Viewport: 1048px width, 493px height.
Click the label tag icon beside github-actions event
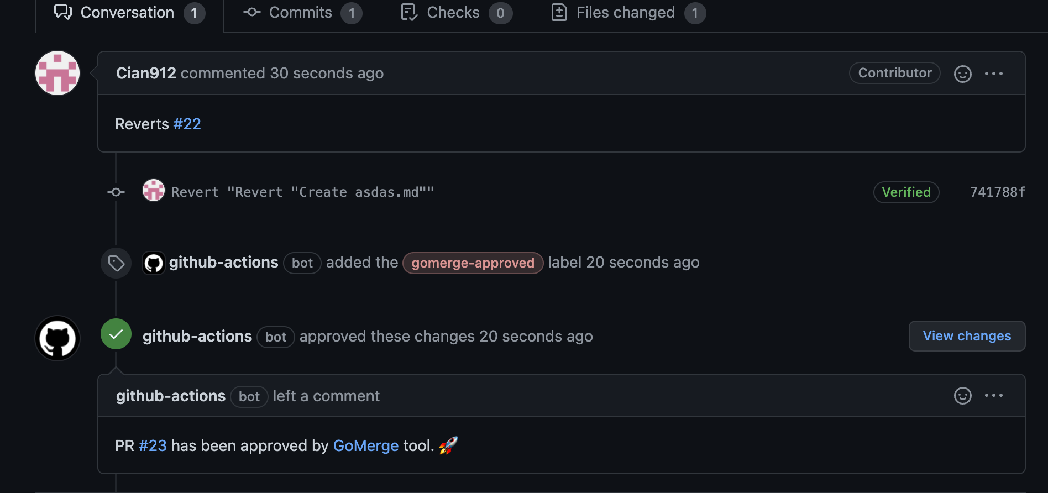pyautogui.click(x=116, y=263)
